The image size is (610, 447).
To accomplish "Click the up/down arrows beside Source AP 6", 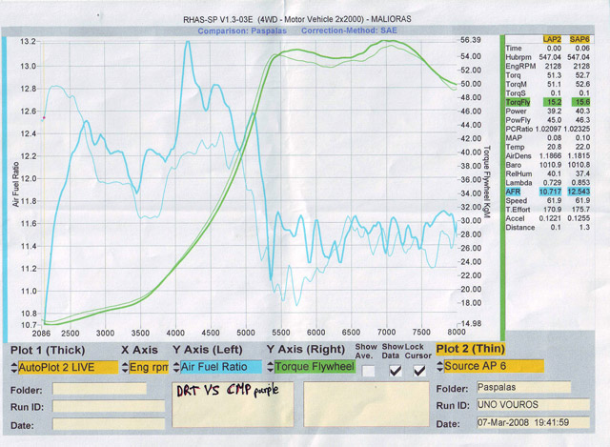I will click(440, 366).
